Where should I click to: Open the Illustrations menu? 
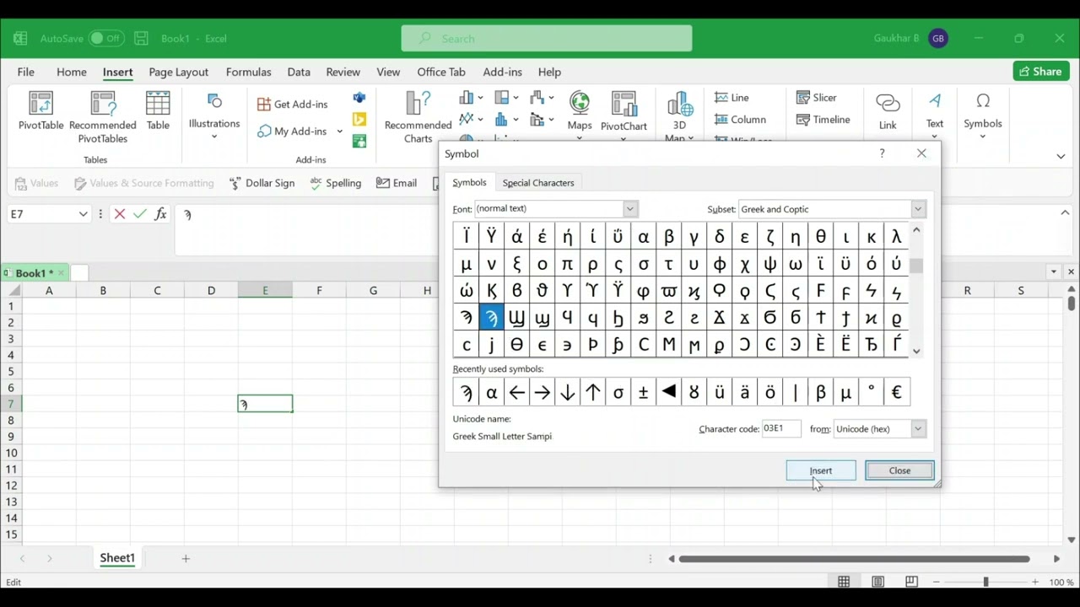click(214, 116)
